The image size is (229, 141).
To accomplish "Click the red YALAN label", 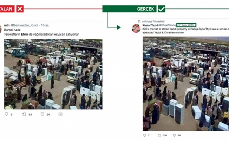I will point(7,9).
